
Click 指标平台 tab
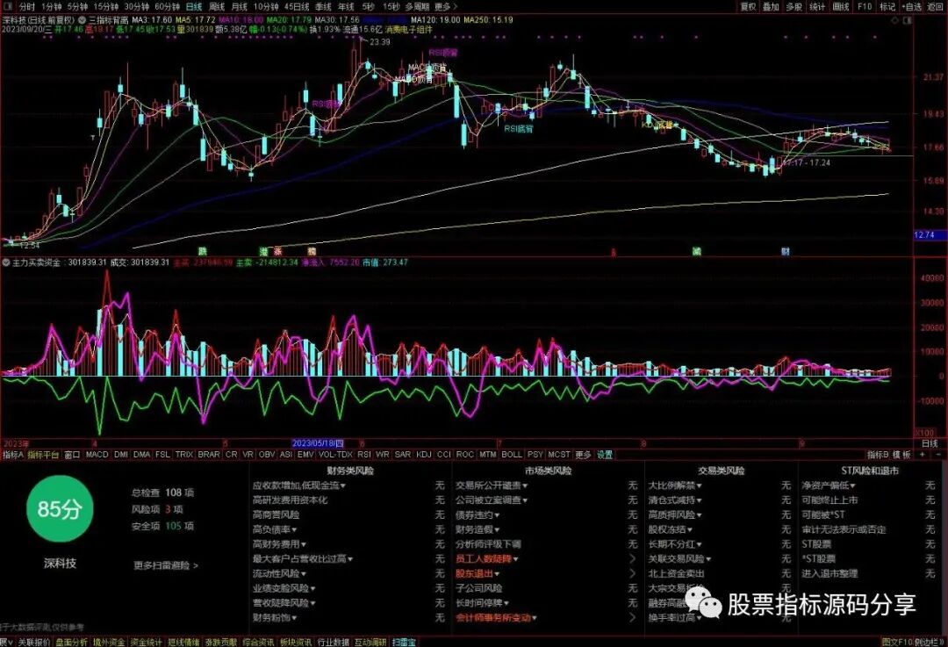pyautogui.click(x=44, y=454)
